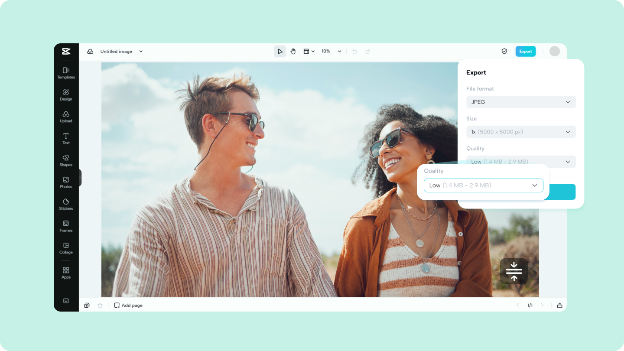Duplicate the current page
Screen dimensions: 624x351
tap(87, 305)
